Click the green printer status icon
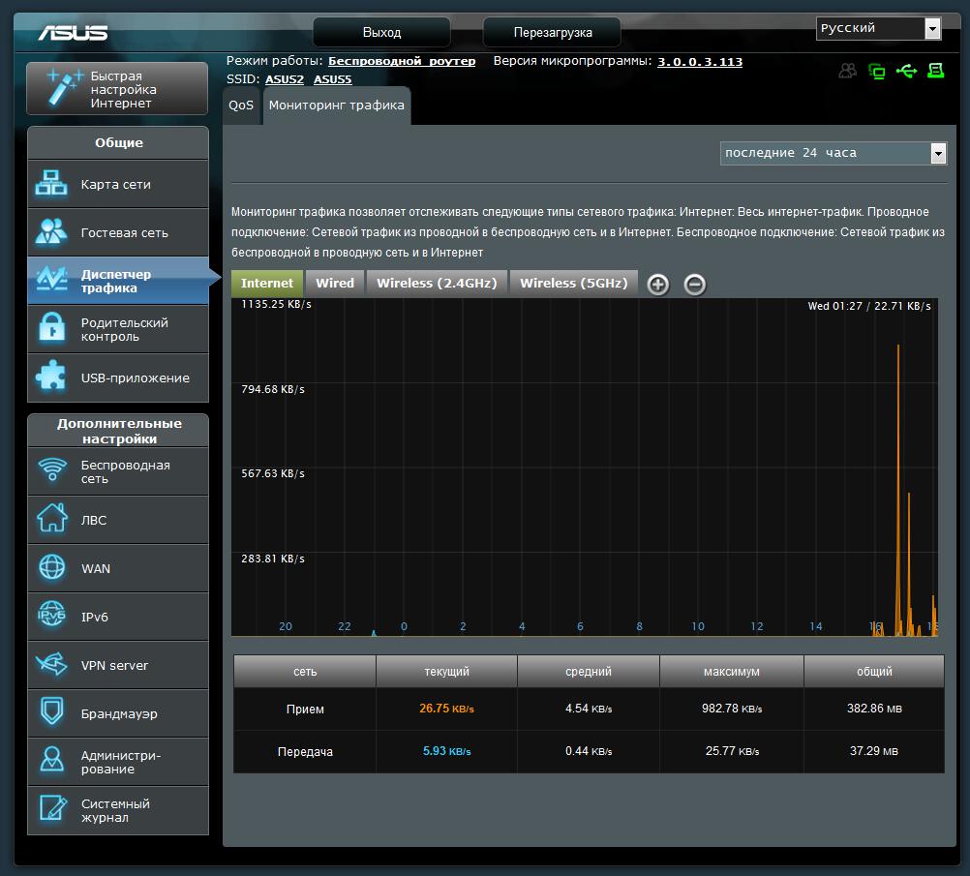The width and height of the screenshot is (970, 876). click(x=935, y=71)
